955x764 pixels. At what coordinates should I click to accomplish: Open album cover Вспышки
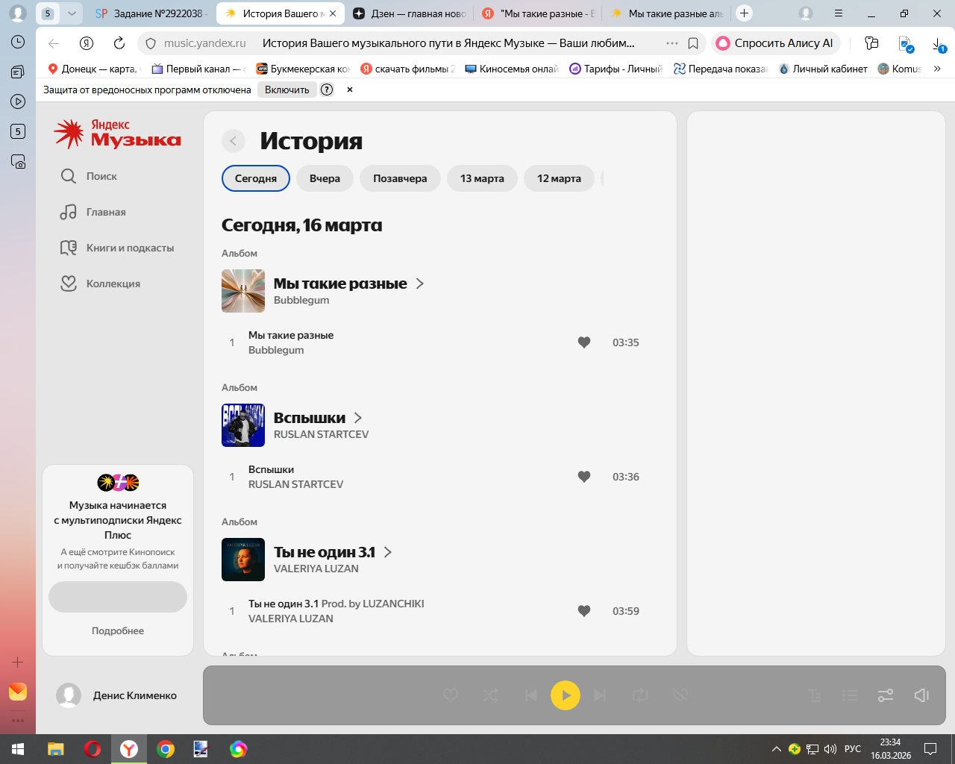[243, 425]
